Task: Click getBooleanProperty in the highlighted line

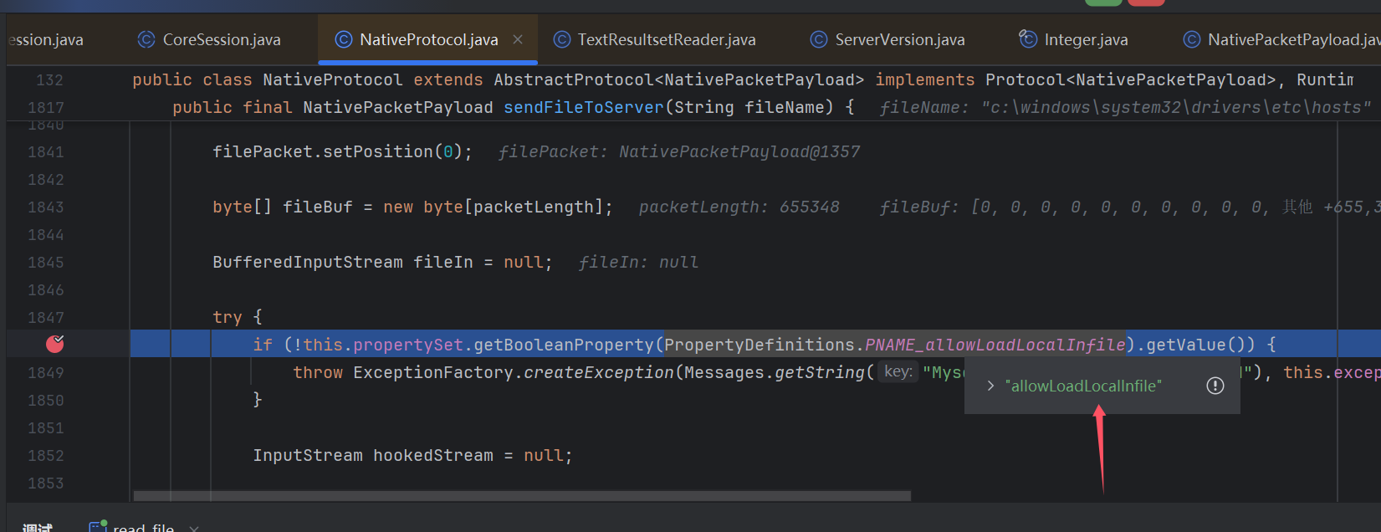Action: [564, 345]
